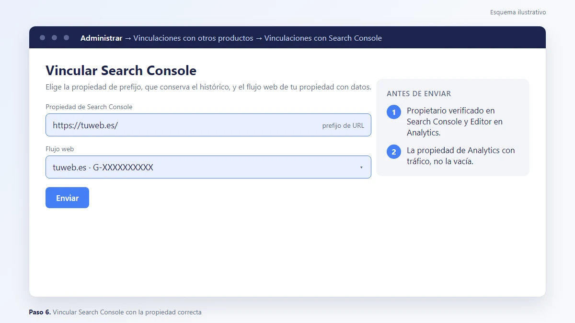575x323 pixels.
Task: Click the Elige la propiedad description text
Action: (x=208, y=87)
